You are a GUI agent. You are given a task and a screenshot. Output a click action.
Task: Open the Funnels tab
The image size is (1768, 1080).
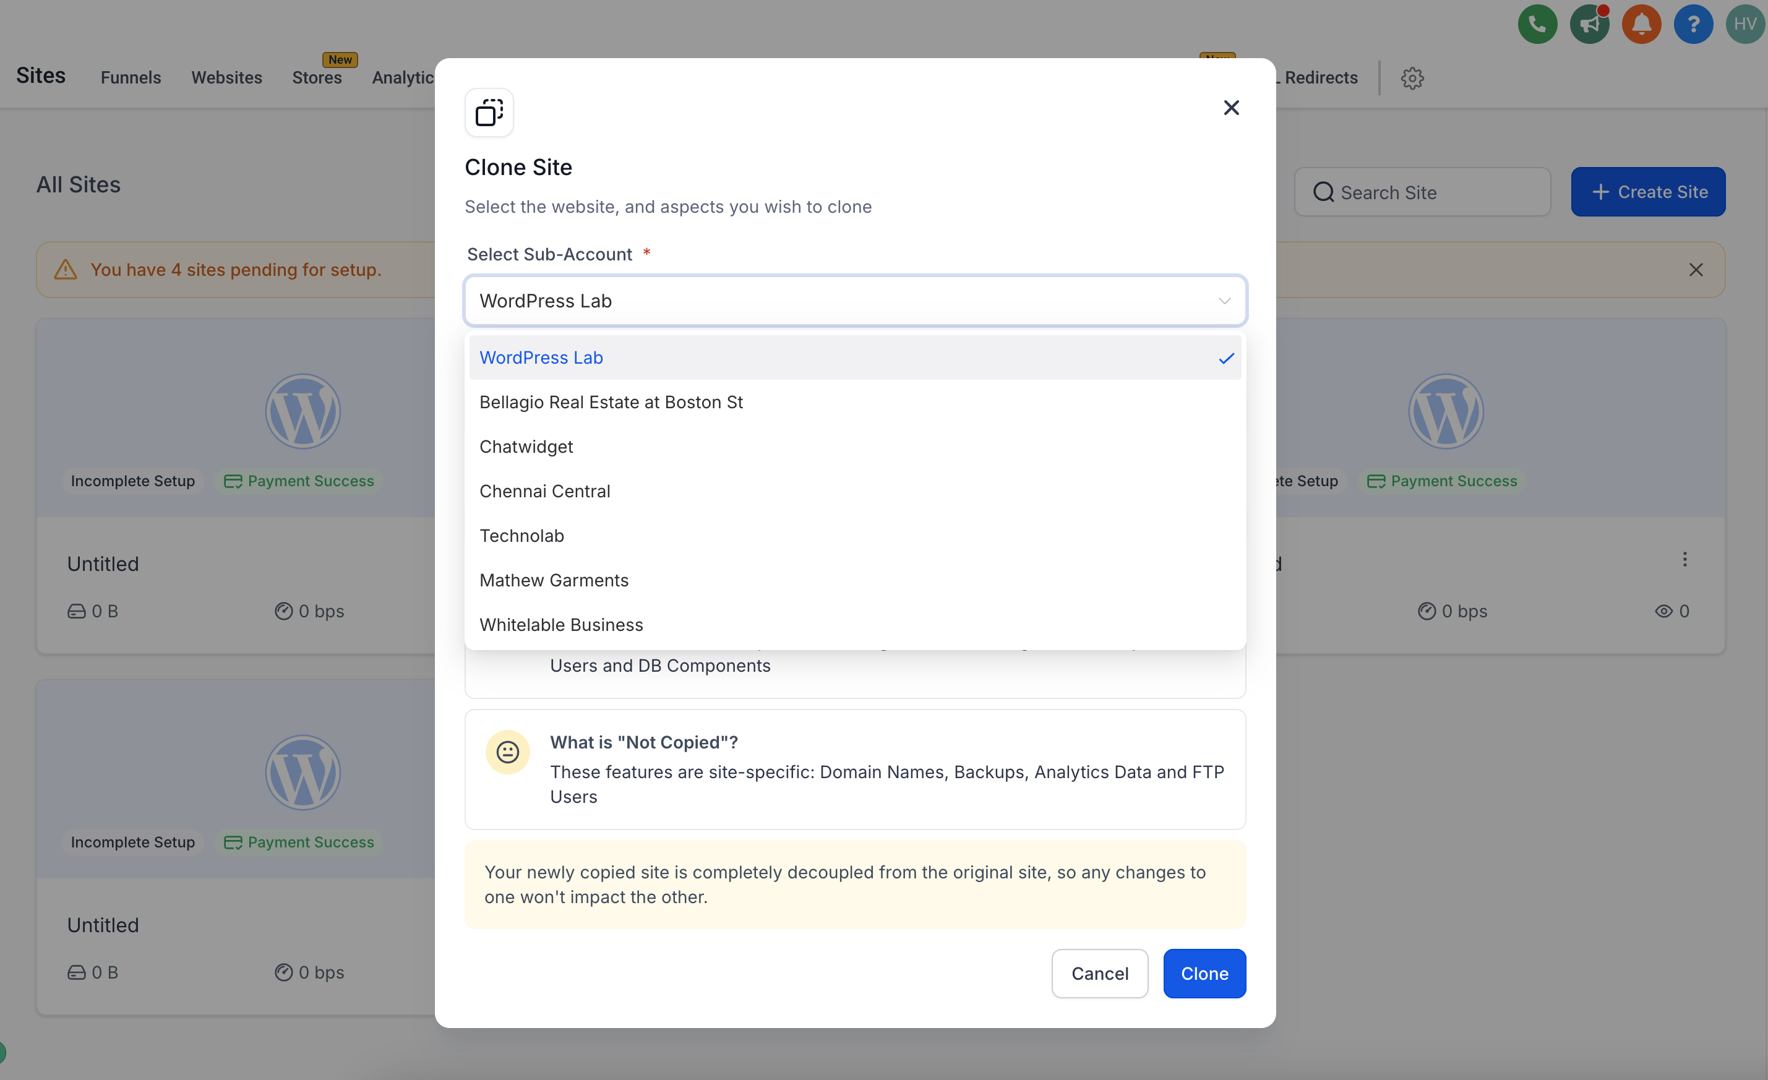[131, 77]
